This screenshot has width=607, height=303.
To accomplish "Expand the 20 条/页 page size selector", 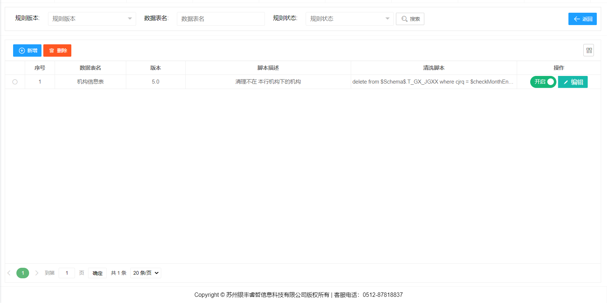I will tap(146, 273).
